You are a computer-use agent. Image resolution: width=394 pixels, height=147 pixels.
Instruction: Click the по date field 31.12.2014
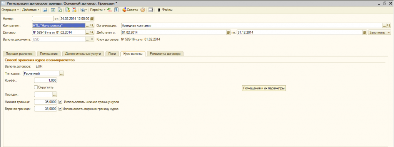click(299, 32)
